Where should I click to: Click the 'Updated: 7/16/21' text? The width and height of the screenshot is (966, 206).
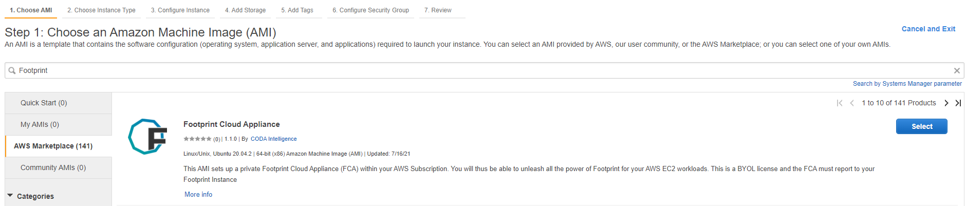(x=388, y=154)
